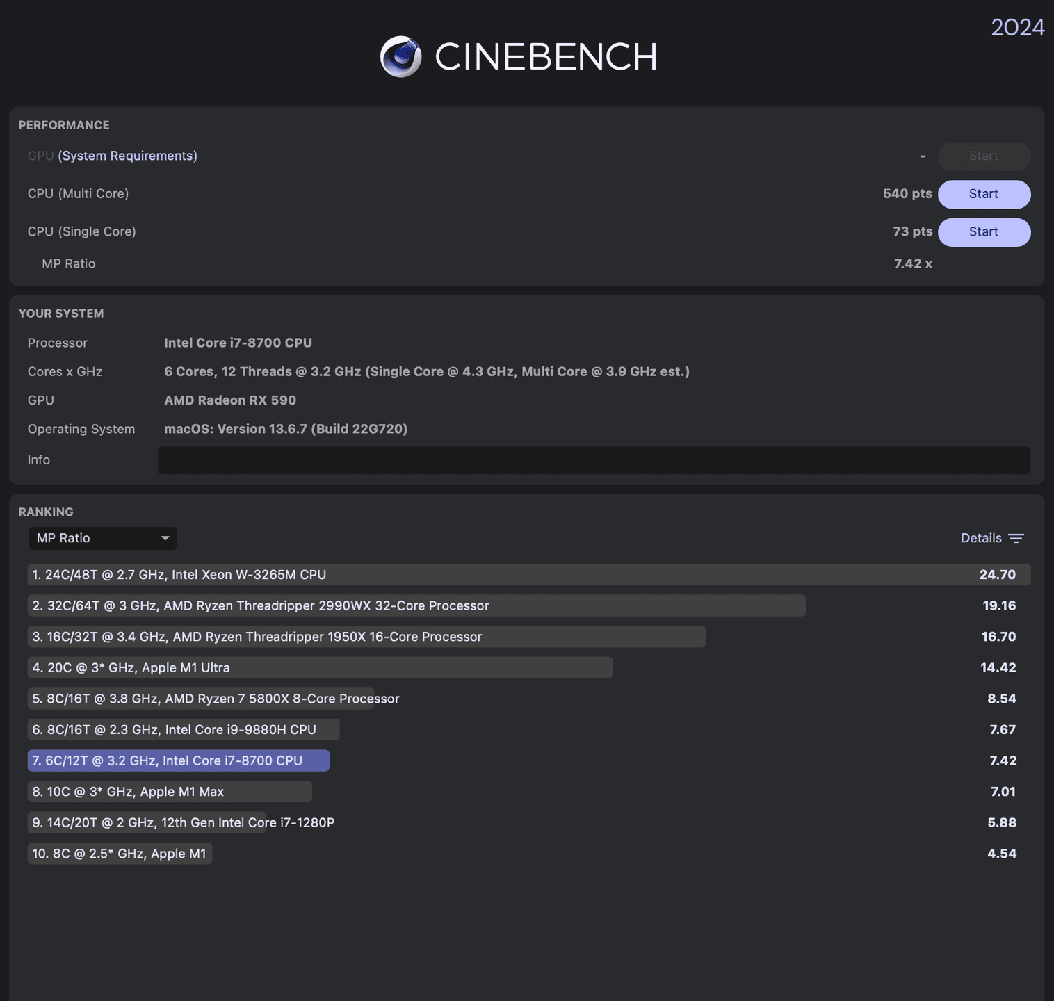Start the CPU Multi Core benchmark
The image size is (1054, 1001).
point(984,194)
